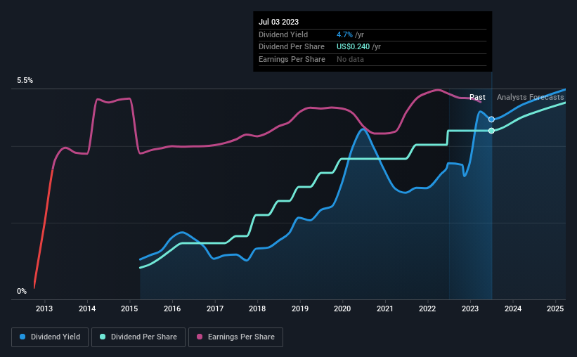Image resolution: width=577 pixels, height=357 pixels.
Task: Click the 4.7% dividend yield tooltip value
Action: tap(344, 34)
